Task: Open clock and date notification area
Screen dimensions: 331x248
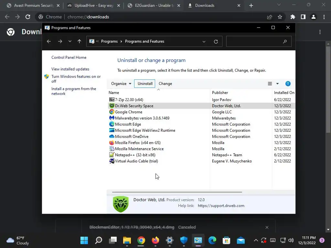Action: click(306, 240)
